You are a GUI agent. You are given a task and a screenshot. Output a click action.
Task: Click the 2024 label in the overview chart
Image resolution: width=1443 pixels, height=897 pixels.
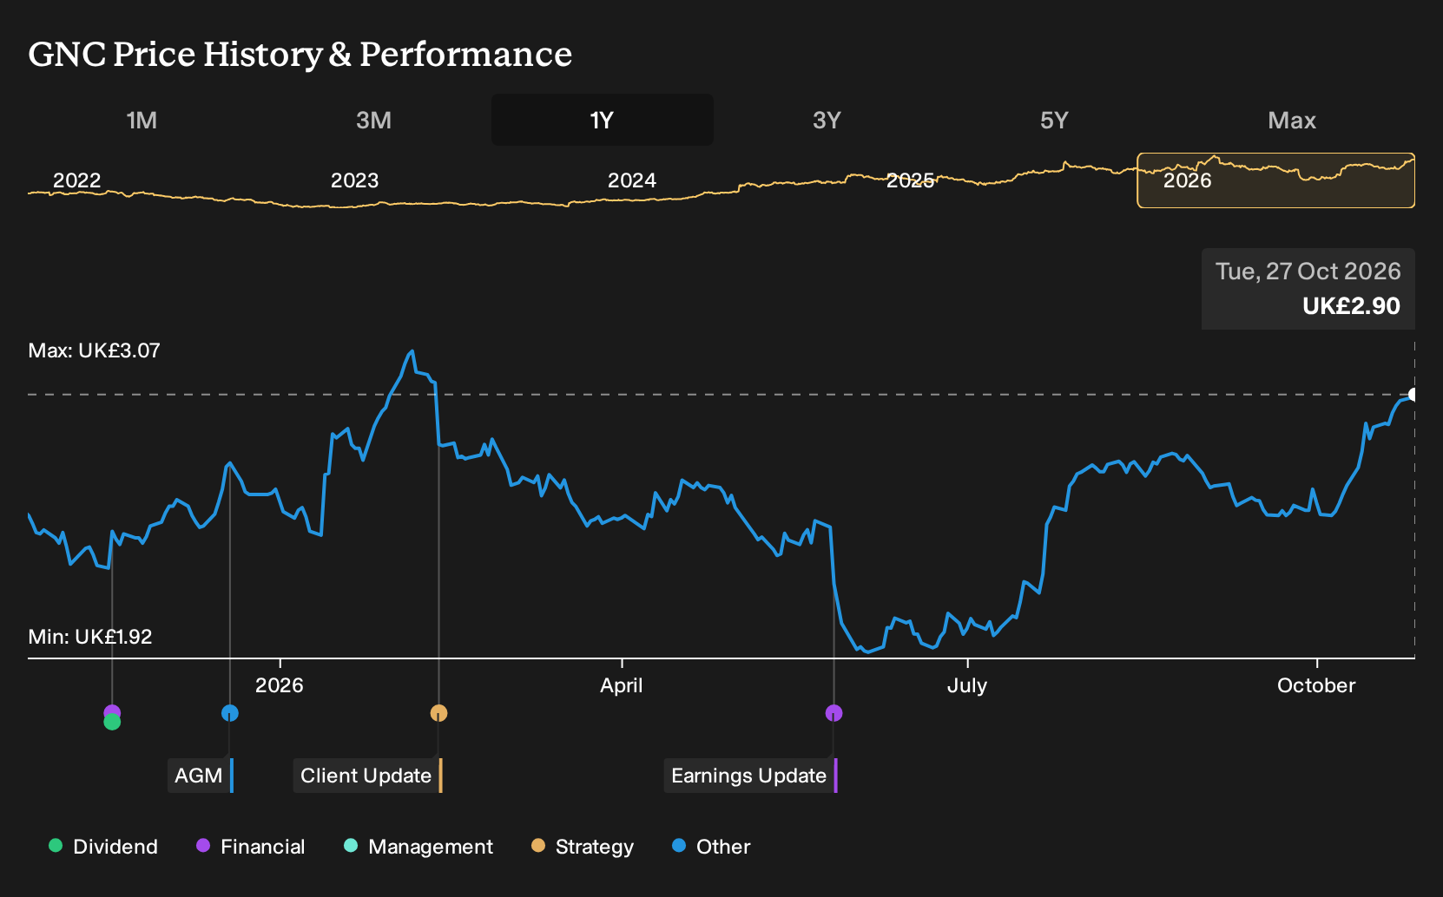click(x=632, y=180)
